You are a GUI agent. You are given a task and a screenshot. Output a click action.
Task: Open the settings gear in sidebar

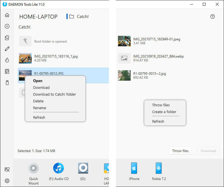pyautogui.click(x=7, y=181)
